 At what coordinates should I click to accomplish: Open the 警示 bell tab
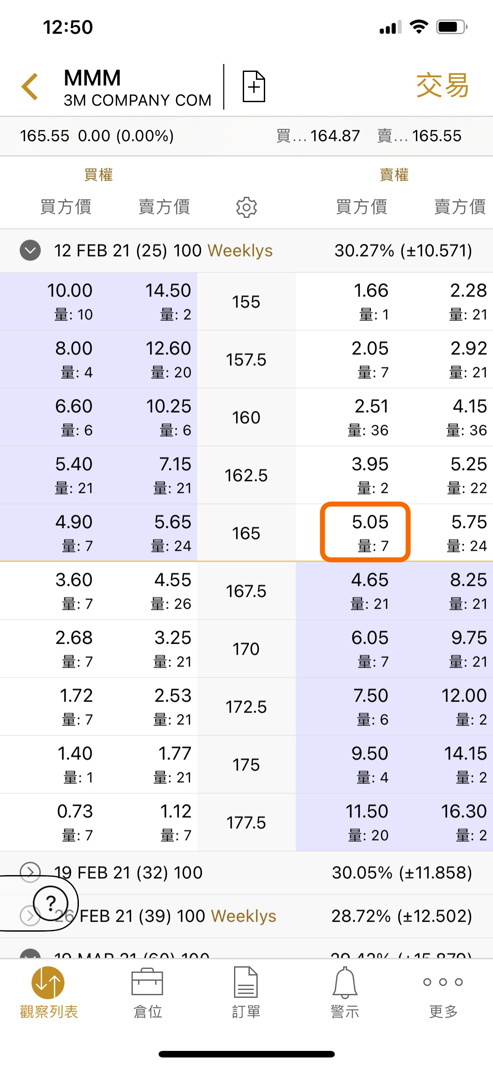click(345, 993)
